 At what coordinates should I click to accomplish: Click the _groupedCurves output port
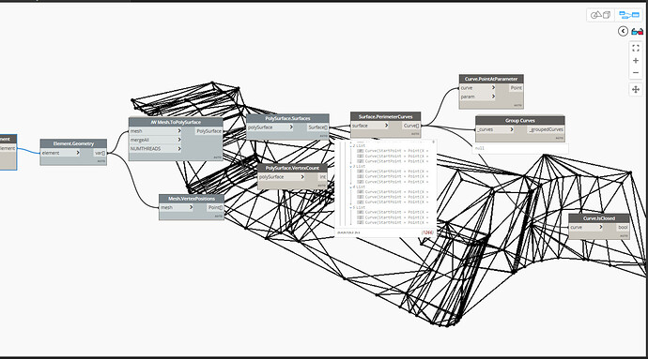point(546,129)
